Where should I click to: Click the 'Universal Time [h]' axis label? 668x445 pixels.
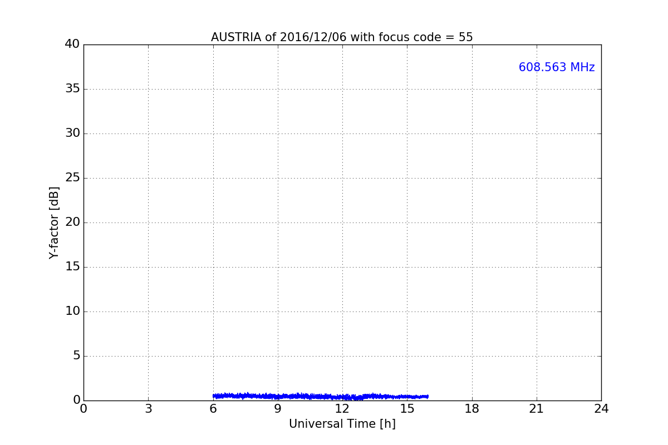pyautogui.click(x=342, y=424)
